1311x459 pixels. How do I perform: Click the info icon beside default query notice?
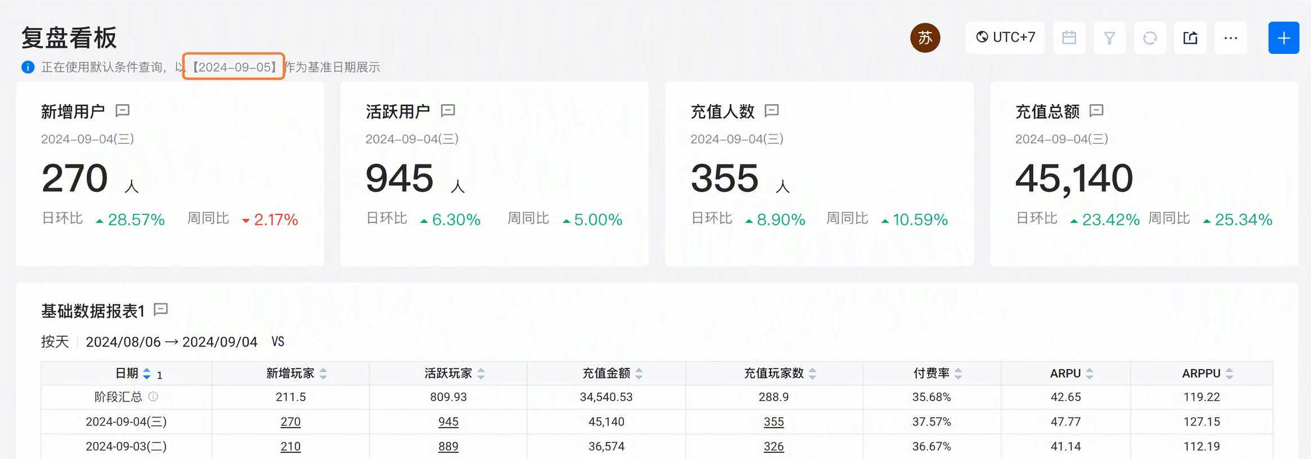pyautogui.click(x=28, y=67)
